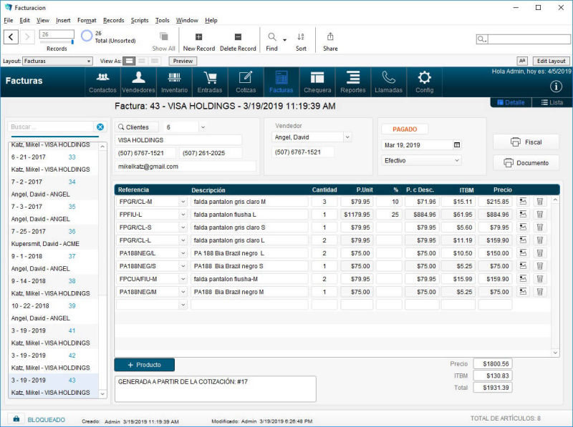The height and width of the screenshot is (427, 573).
Task: Open the Format menu
Action: [x=87, y=21]
